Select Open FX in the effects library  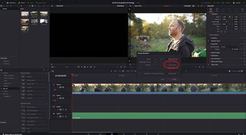click(5, 89)
